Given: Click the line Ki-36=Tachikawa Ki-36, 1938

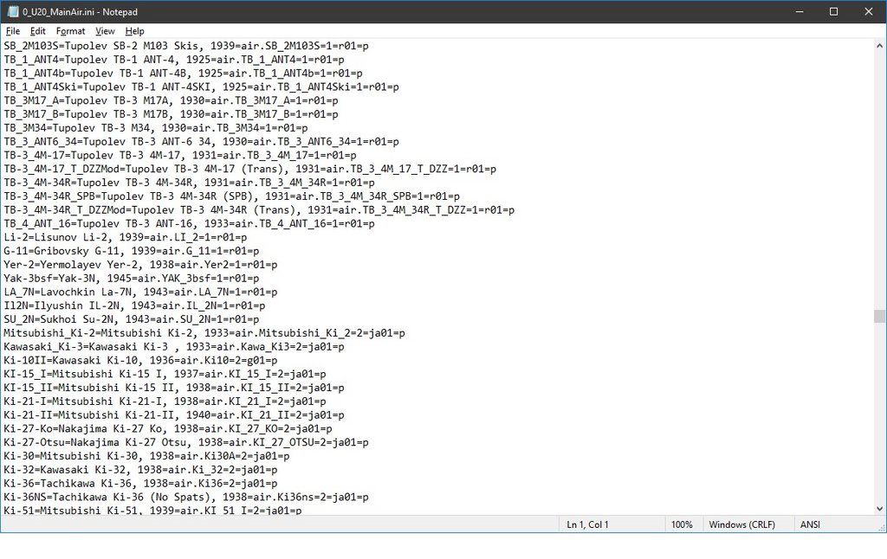Looking at the screenshot, I should point(141,483).
